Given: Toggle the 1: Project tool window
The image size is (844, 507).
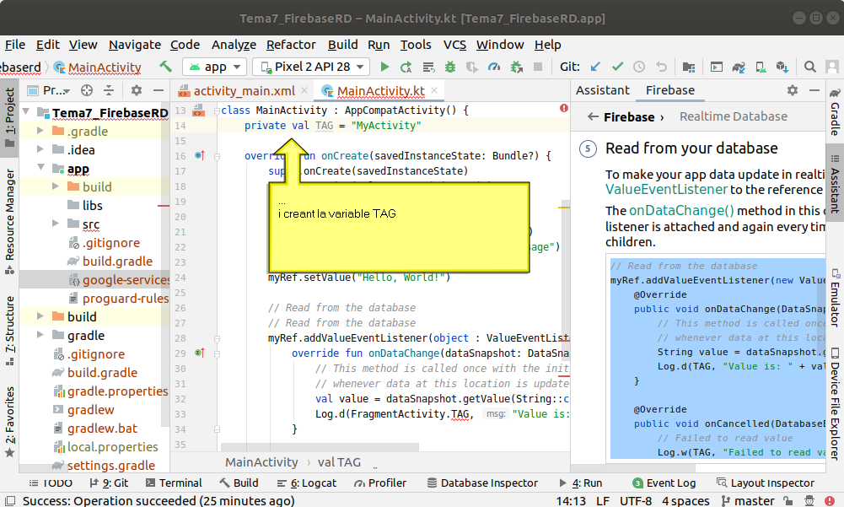Looking at the screenshot, I should (x=9, y=117).
